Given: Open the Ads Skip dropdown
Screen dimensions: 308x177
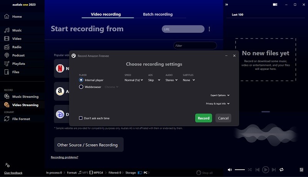Looking at the screenshot, I should (154, 80).
